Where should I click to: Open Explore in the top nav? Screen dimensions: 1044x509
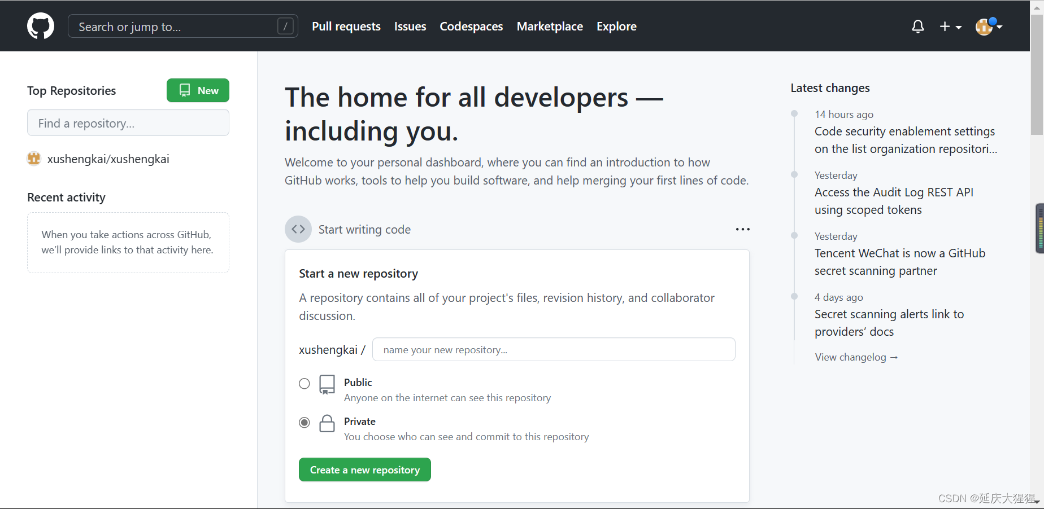coord(616,27)
